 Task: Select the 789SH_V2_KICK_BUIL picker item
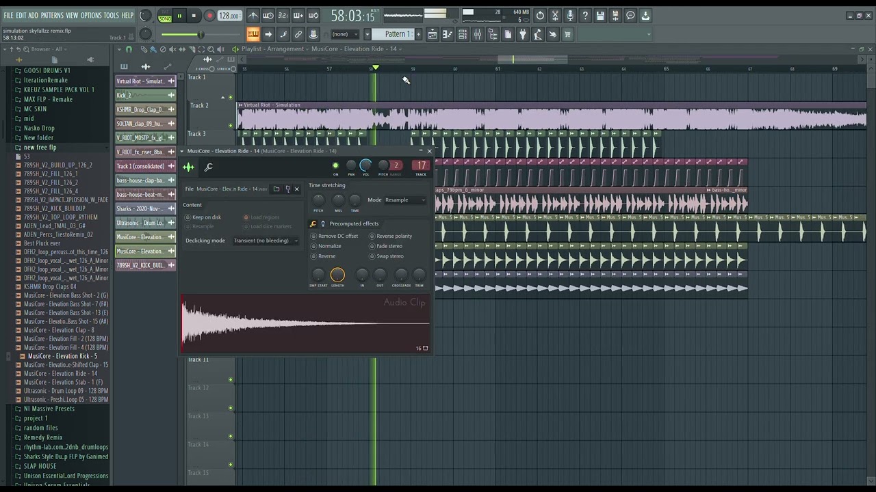click(145, 265)
